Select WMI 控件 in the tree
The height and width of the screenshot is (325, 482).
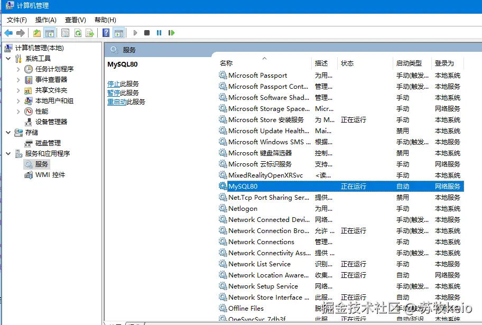[x=50, y=174]
